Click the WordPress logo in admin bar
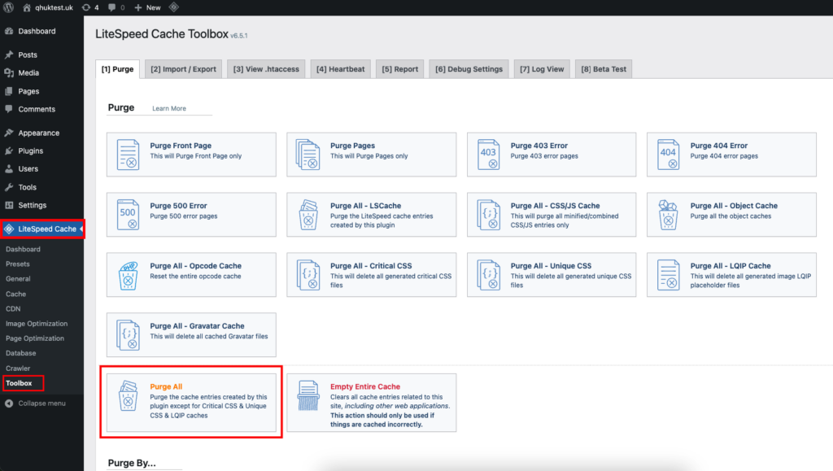Image resolution: width=833 pixels, height=471 pixels. coord(8,7)
